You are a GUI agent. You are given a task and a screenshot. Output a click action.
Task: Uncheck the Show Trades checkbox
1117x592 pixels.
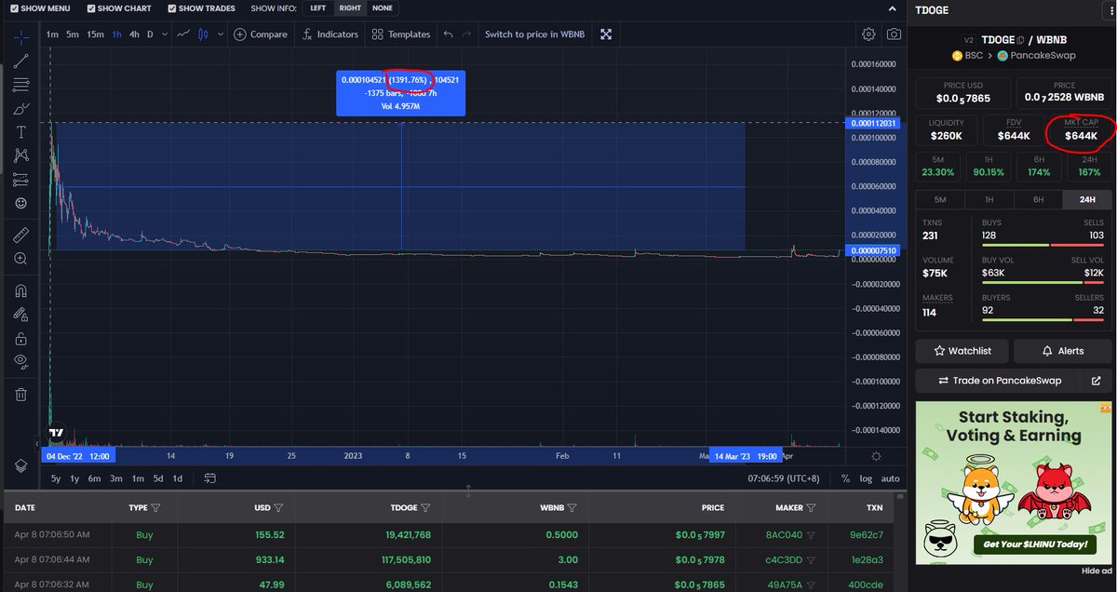pyautogui.click(x=173, y=8)
